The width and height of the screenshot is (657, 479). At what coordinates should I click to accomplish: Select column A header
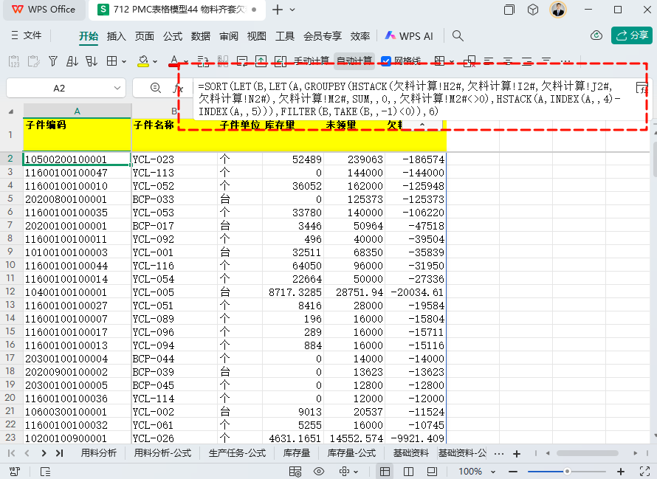click(x=77, y=111)
